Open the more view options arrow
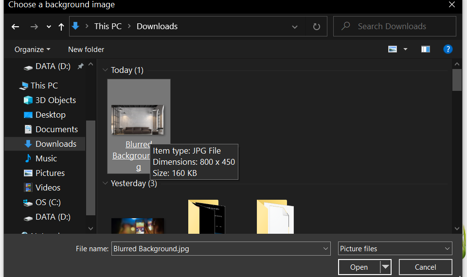Viewport: 467px width, 277px height. coord(405,49)
